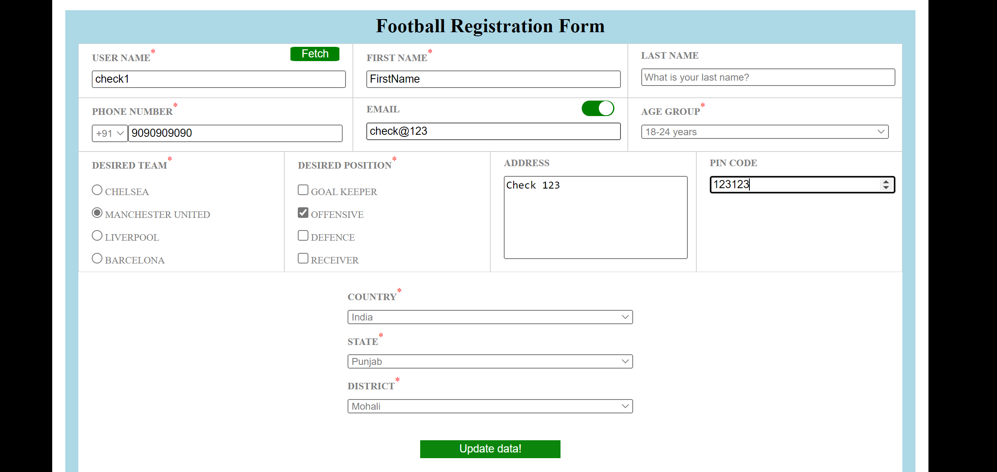Click the Fetch button
Image resolution: width=997 pixels, height=472 pixels.
click(314, 54)
